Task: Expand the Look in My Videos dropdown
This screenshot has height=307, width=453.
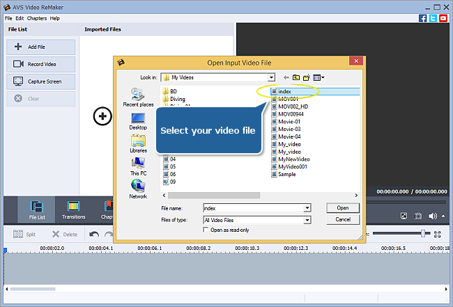Action: pyautogui.click(x=271, y=77)
